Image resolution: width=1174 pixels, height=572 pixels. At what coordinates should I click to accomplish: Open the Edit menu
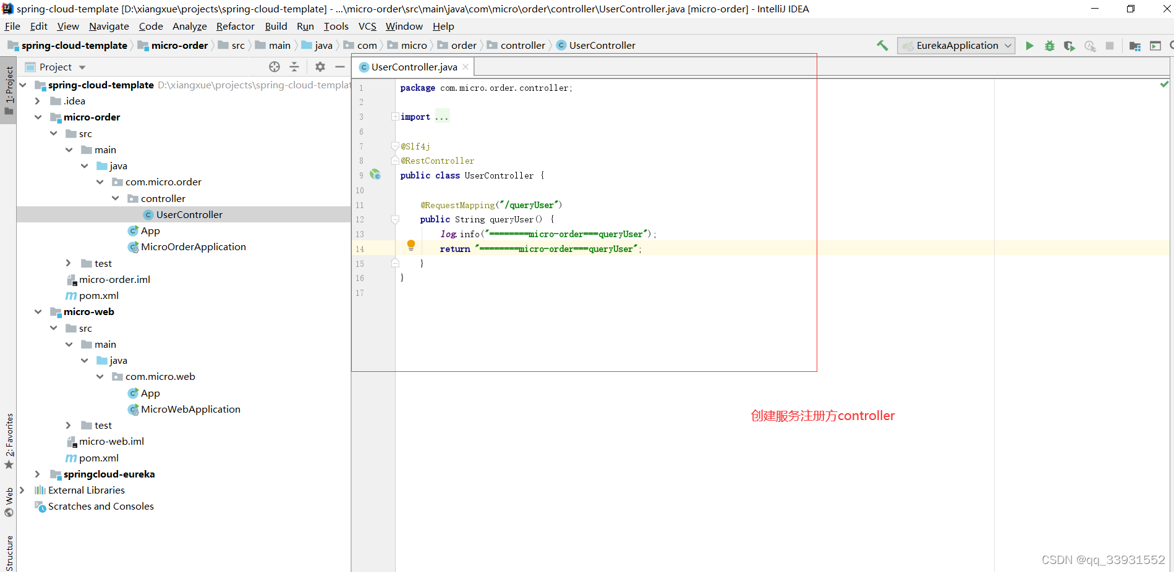pos(38,26)
